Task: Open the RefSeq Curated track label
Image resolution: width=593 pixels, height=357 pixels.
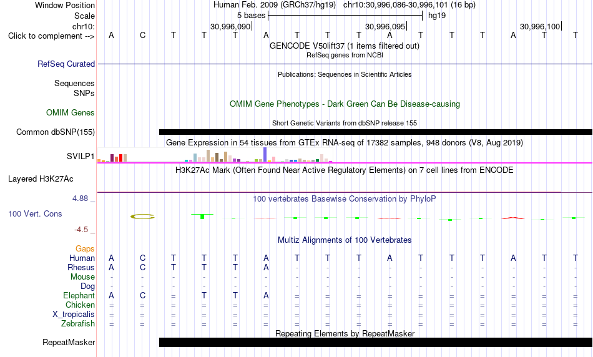Action: click(66, 64)
